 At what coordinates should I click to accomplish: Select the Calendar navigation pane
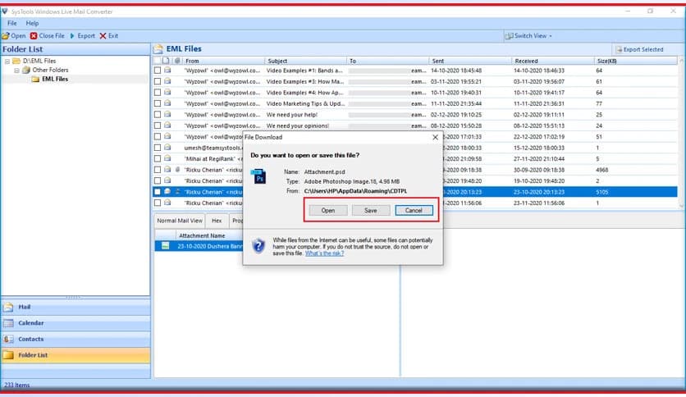(x=75, y=323)
